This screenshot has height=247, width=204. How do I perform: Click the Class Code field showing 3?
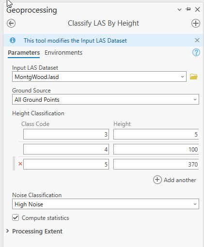tap(66, 134)
